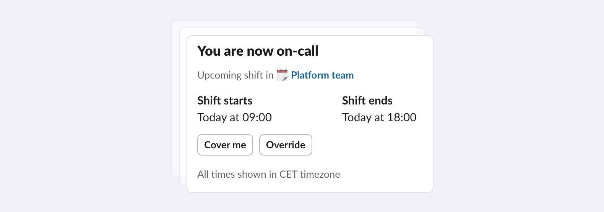
Task: Click the "Today at 18:00" end time
Action: pos(379,117)
